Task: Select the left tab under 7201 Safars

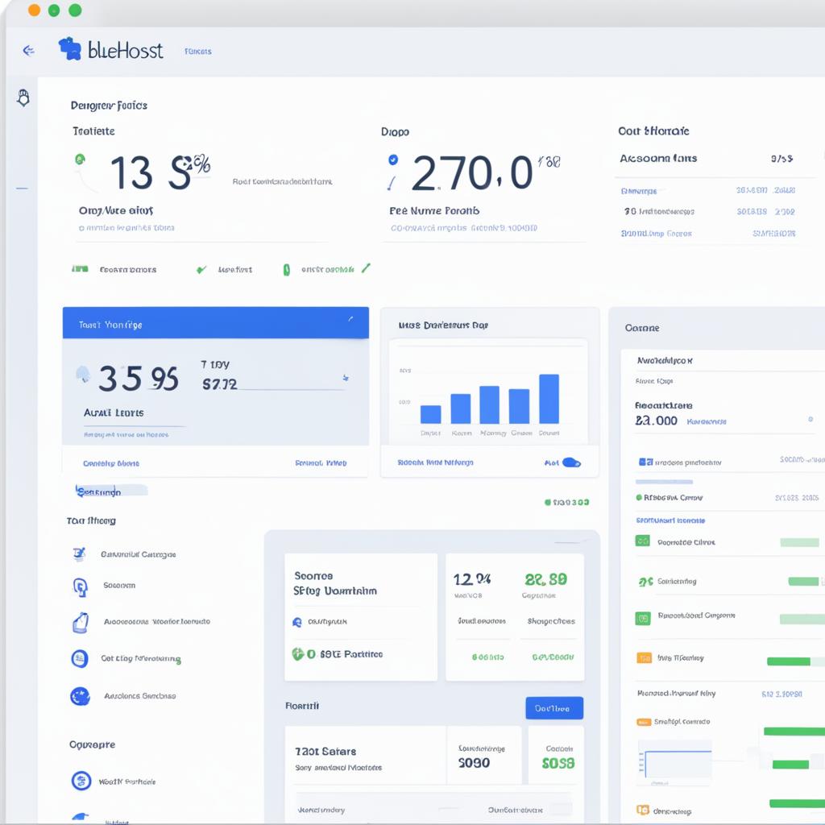Action: pyautogui.click(x=321, y=810)
